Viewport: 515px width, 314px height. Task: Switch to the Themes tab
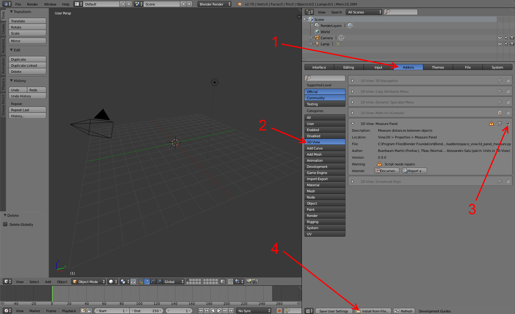point(438,67)
